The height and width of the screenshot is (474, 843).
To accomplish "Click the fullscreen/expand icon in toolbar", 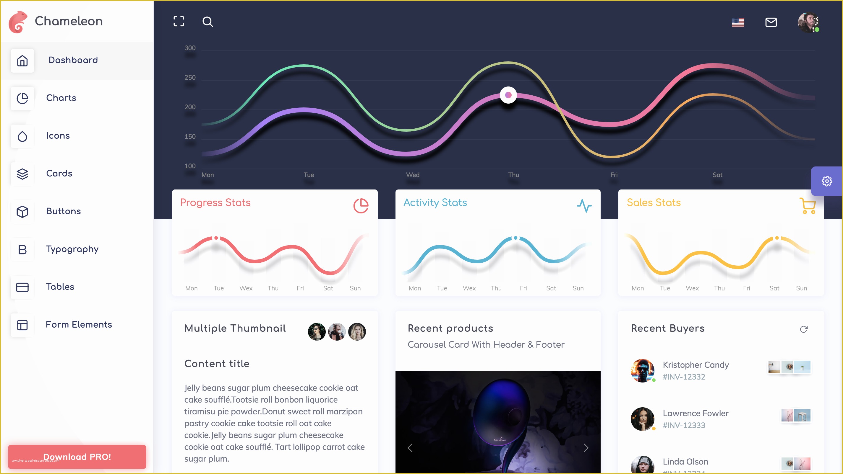I will (178, 22).
